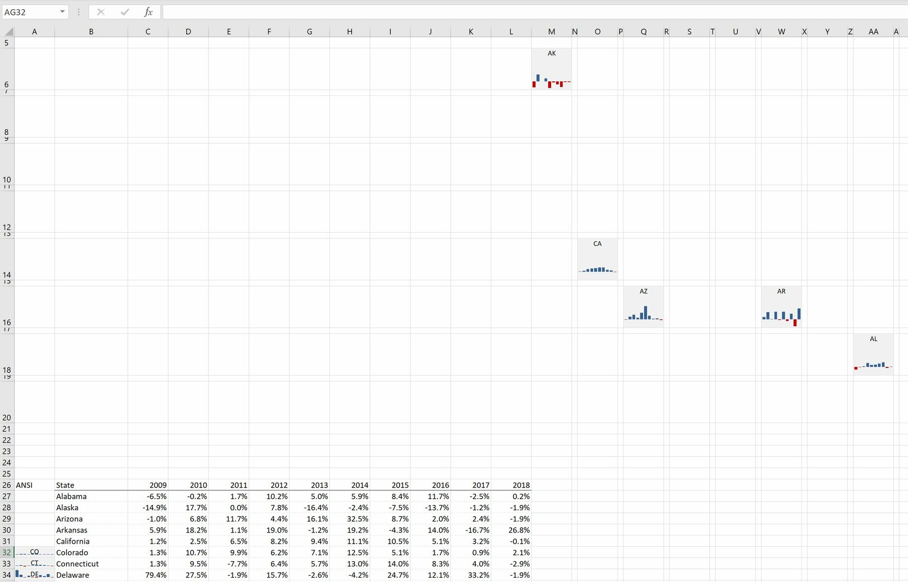Select the AR chart object
Screen dimensions: 908x582
click(x=781, y=306)
